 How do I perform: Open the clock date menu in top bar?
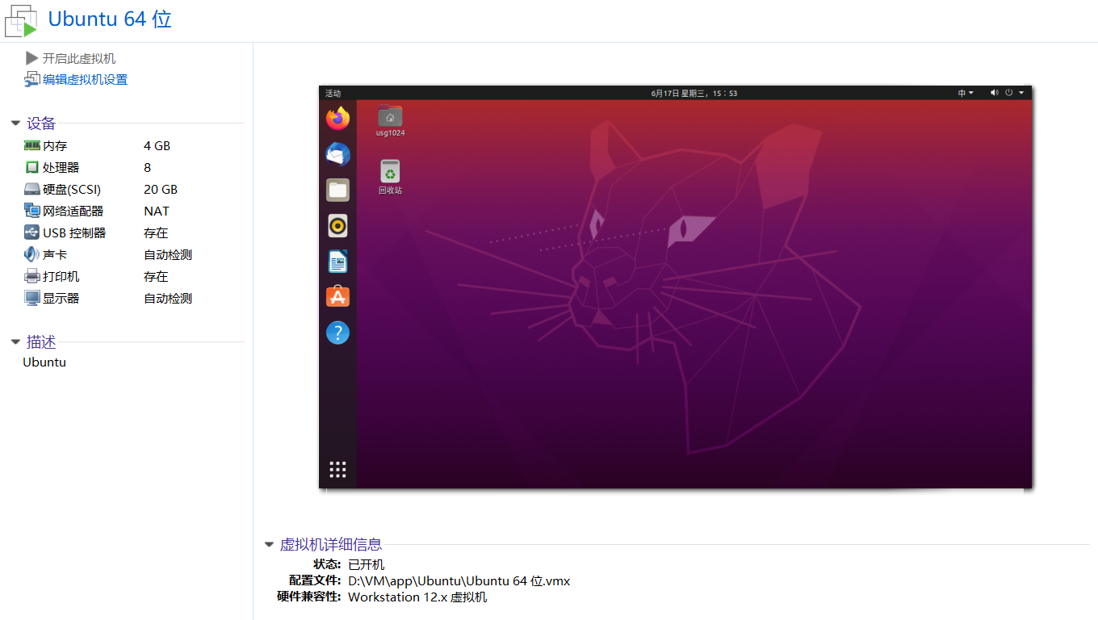tap(694, 93)
